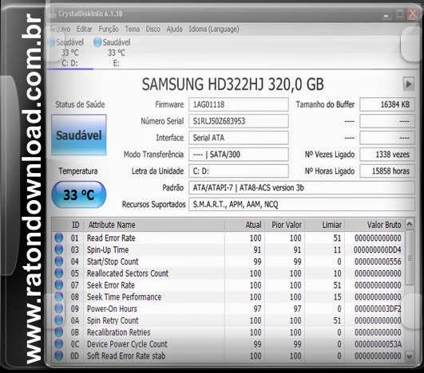Image resolution: width=424 pixels, height=373 pixels.
Task: Click status orb of Read Error Rate row
Action: coord(58,238)
